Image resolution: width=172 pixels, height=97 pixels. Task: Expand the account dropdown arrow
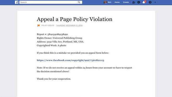tap(155, 2)
